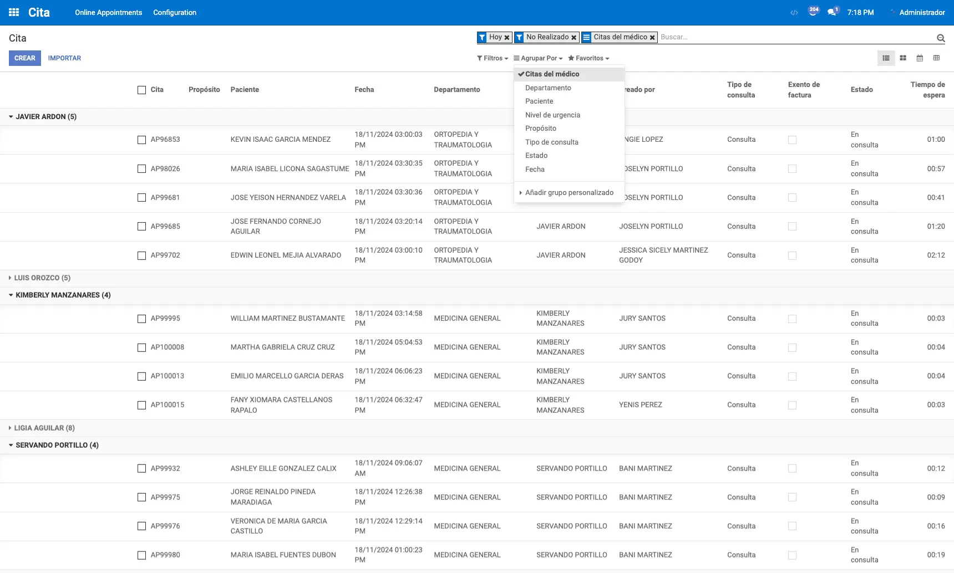954x573 pixels.
Task: Open activities indicator showing 204
Action: [813, 12]
